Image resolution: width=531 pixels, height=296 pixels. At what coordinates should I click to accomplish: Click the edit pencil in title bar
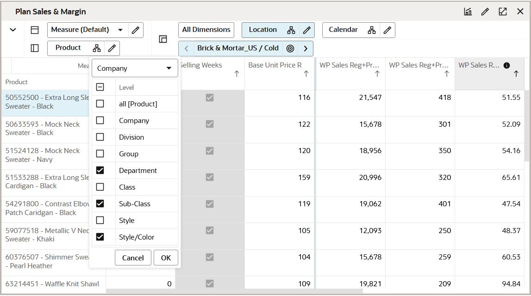click(485, 12)
